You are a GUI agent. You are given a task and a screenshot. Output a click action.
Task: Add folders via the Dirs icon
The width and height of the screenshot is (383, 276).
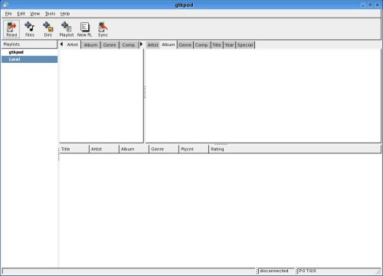click(48, 29)
